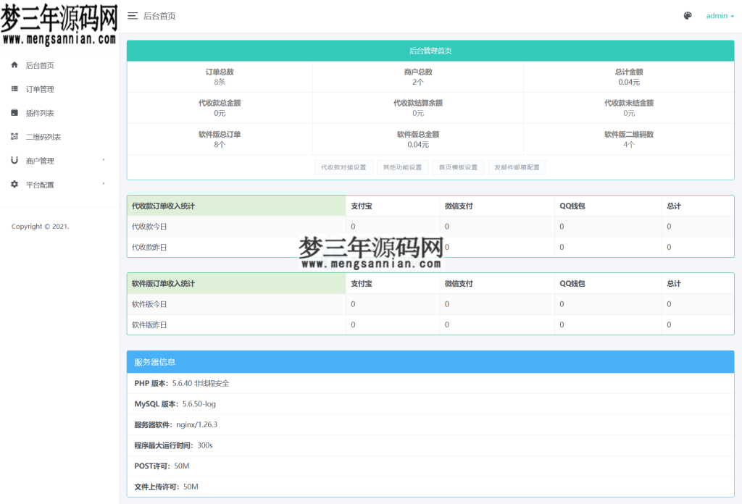Viewport: 742px width, 504px height.
Task: Click the magnet icon beside 商户管理
Action: pyautogui.click(x=14, y=160)
